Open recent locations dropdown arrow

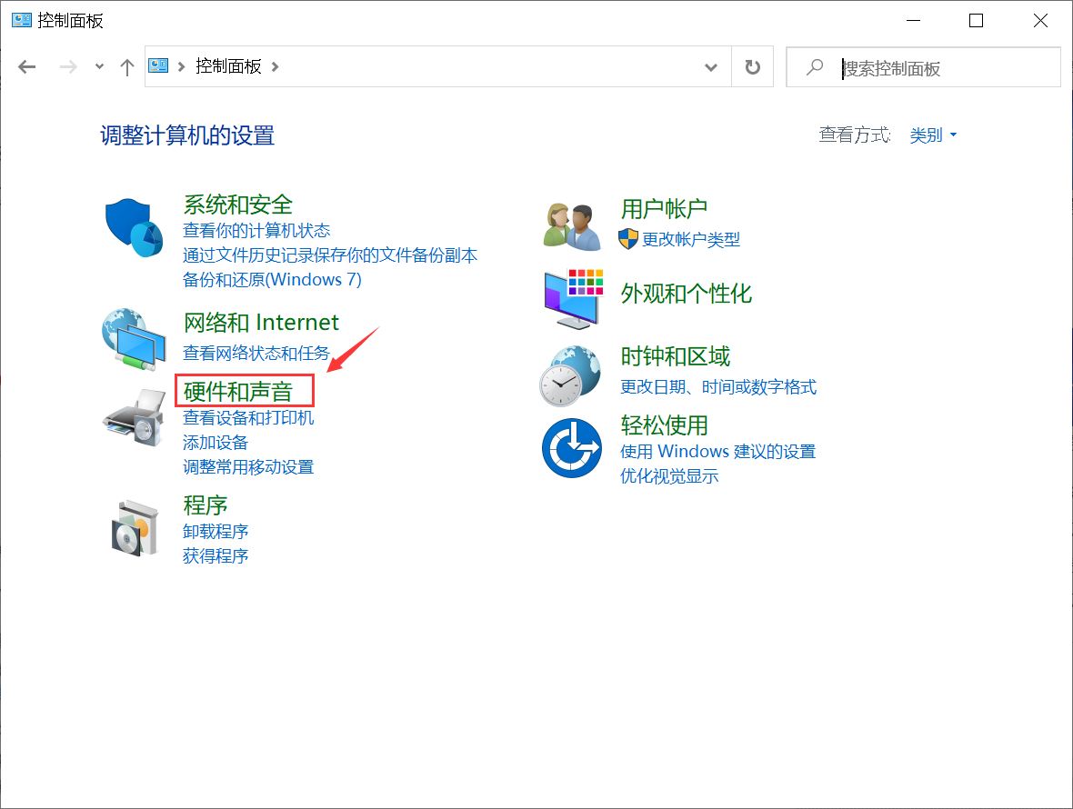click(x=99, y=67)
